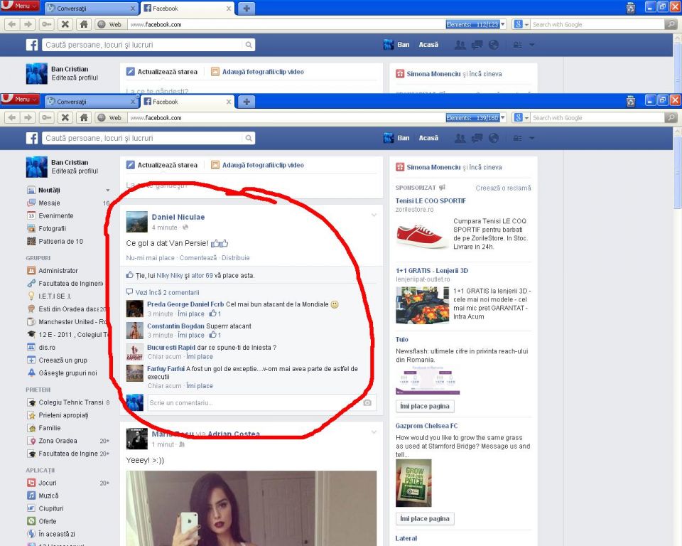
Task: Expand the Noutăți sort arrow
Action: coord(108,191)
